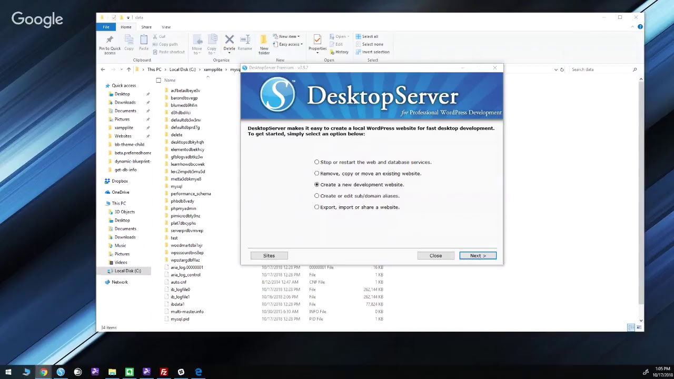
Task: Click Invert selection in ribbon
Action: coord(372,52)
